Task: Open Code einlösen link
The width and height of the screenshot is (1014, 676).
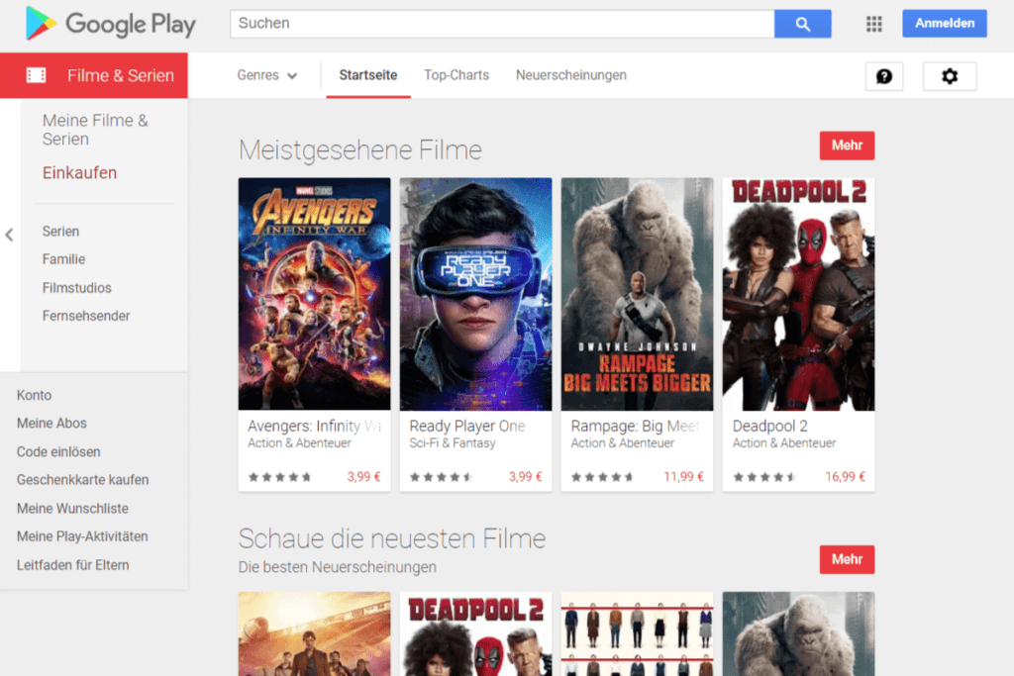Action: pos(58,451)
